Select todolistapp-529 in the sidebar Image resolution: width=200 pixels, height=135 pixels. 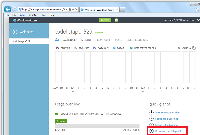coord(29,41)
